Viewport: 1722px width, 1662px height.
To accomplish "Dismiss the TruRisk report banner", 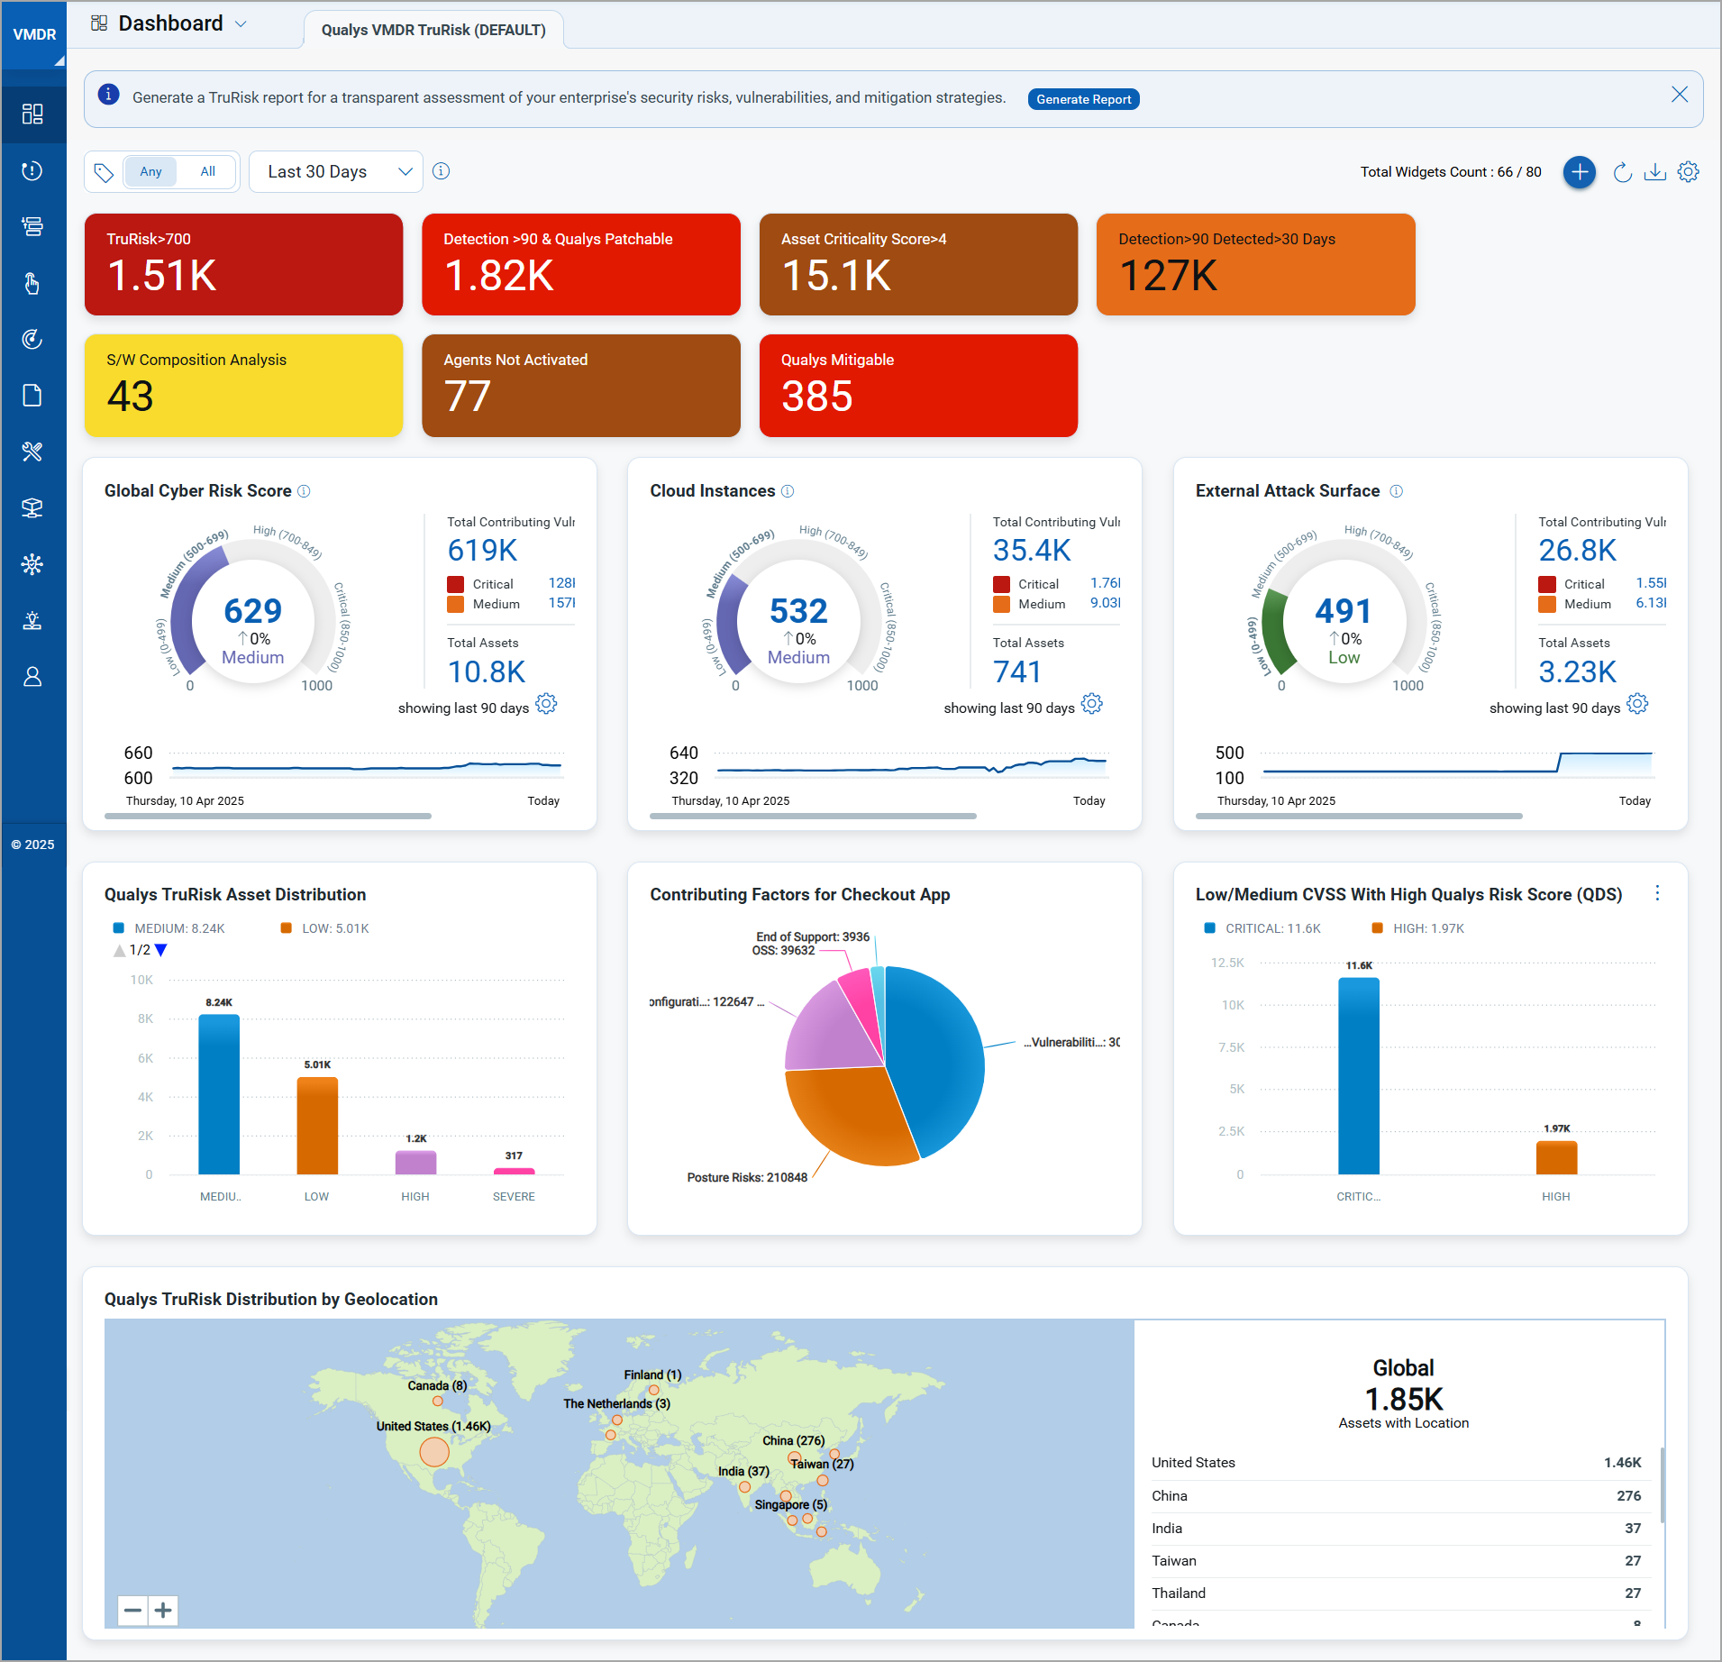I will (1680, 95).
